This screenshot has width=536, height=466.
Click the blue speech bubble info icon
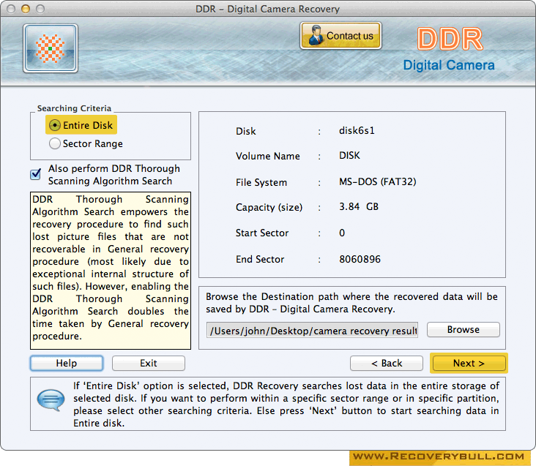pos(51,399)
